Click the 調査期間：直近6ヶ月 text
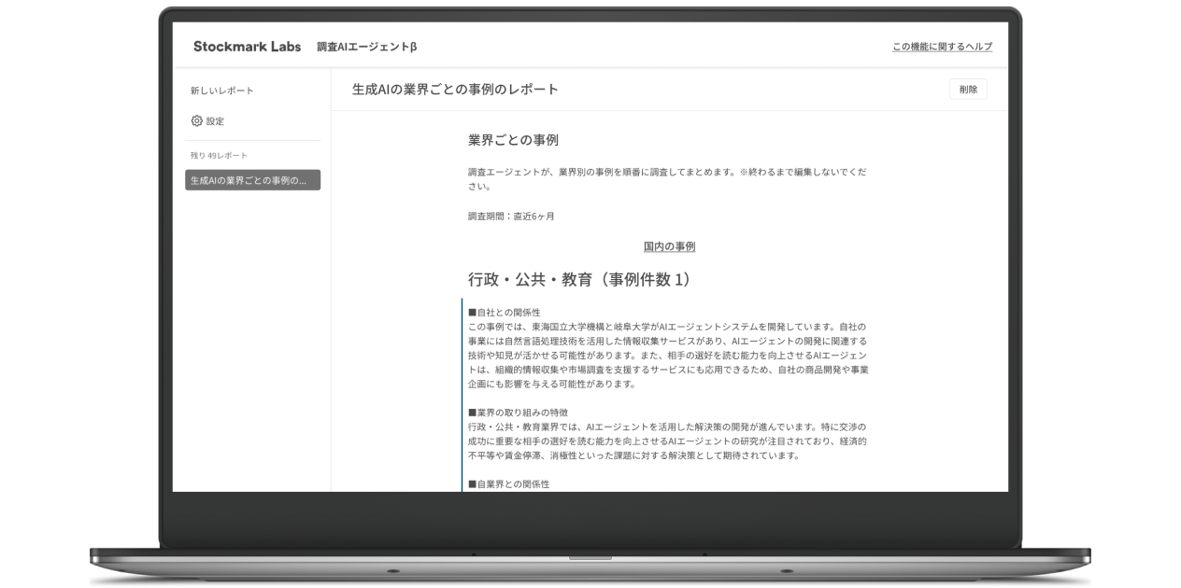The width and height of the screenshot is (1181, 588). pos(511,216)
